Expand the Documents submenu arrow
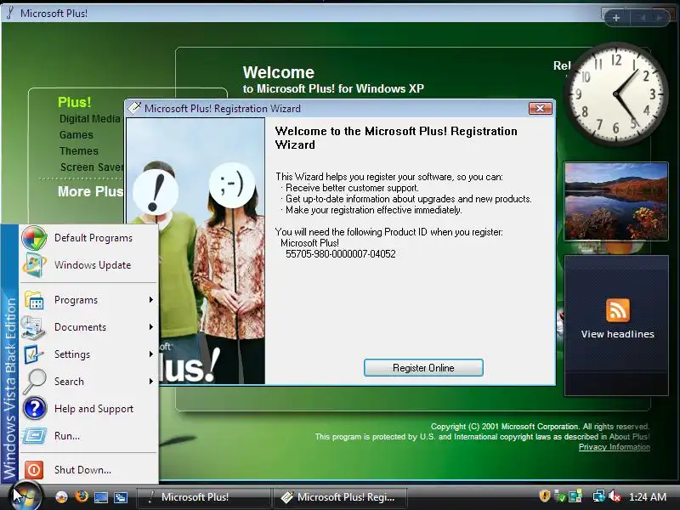This screenshot has width=680, height=510. 151,327
